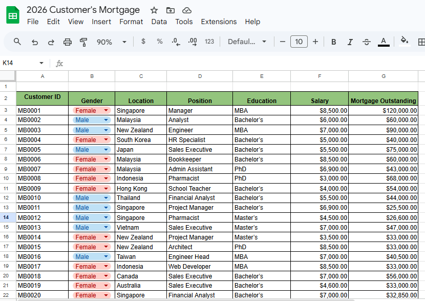Select the Mortgage Outstanding header cell
The width and height of the screenshot is (425, 301).
[383, 98]
